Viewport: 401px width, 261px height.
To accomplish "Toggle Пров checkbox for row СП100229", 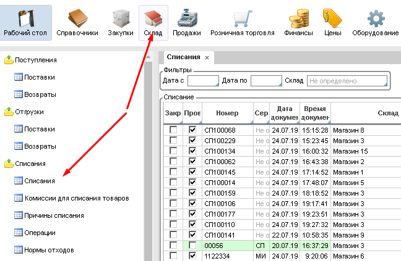I will pos(192,140).
